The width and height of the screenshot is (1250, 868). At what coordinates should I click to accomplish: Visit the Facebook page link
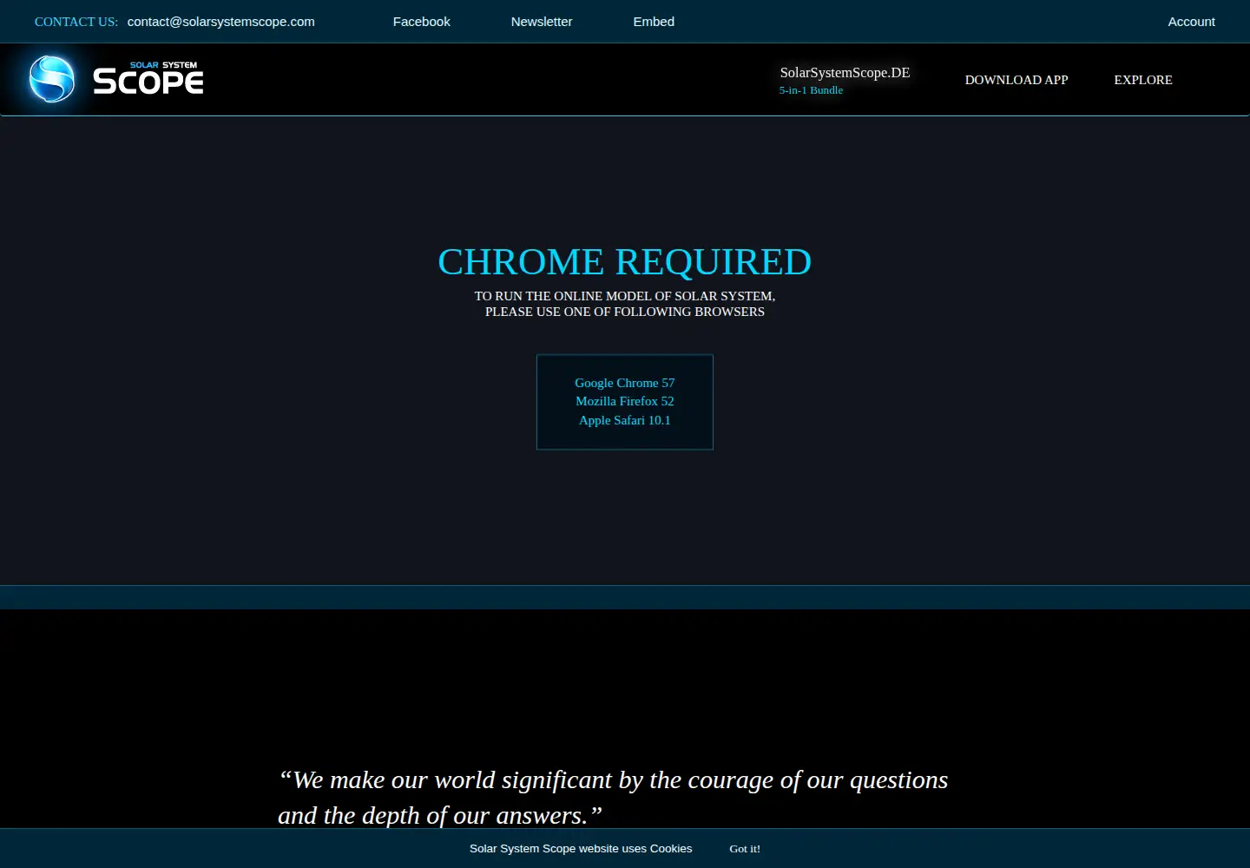[x=422, y=22]
